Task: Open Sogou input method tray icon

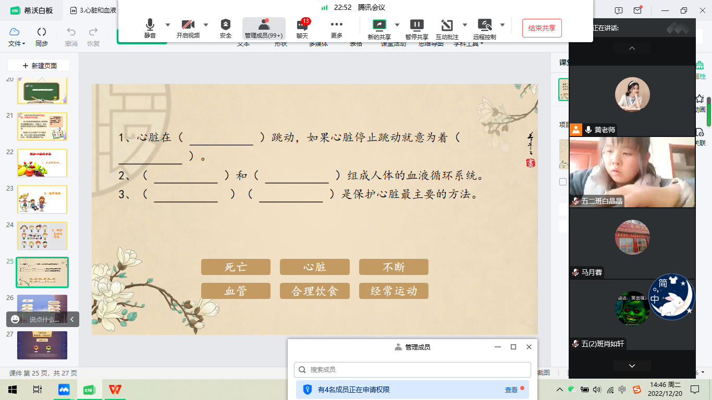Action: coord(636,389)
